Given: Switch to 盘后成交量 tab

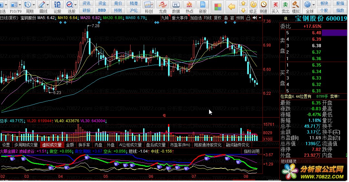Looking at the screenshot, I should click(x=156, y=145).
